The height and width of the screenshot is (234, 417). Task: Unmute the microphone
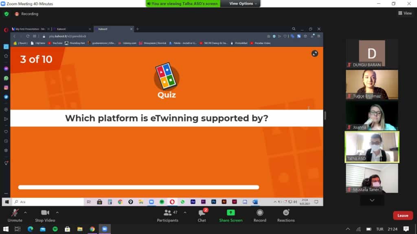click(15, 213)
